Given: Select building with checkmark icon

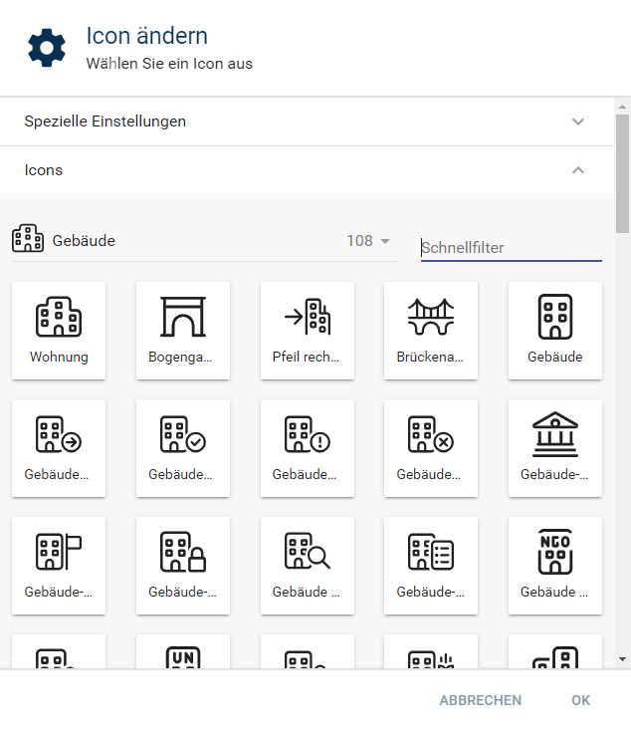Looking at the screenshot, I should point(183,447).
